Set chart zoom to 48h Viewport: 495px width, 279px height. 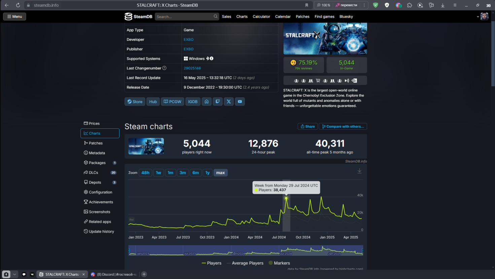tap(145, 173)
